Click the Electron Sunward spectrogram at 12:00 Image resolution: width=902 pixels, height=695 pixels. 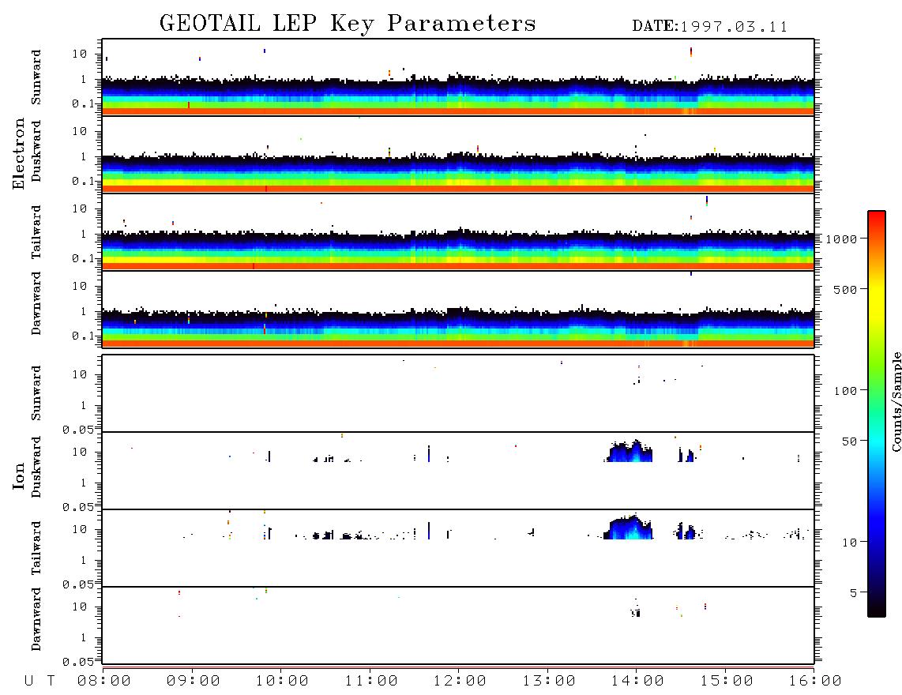[x=458, y=93]
